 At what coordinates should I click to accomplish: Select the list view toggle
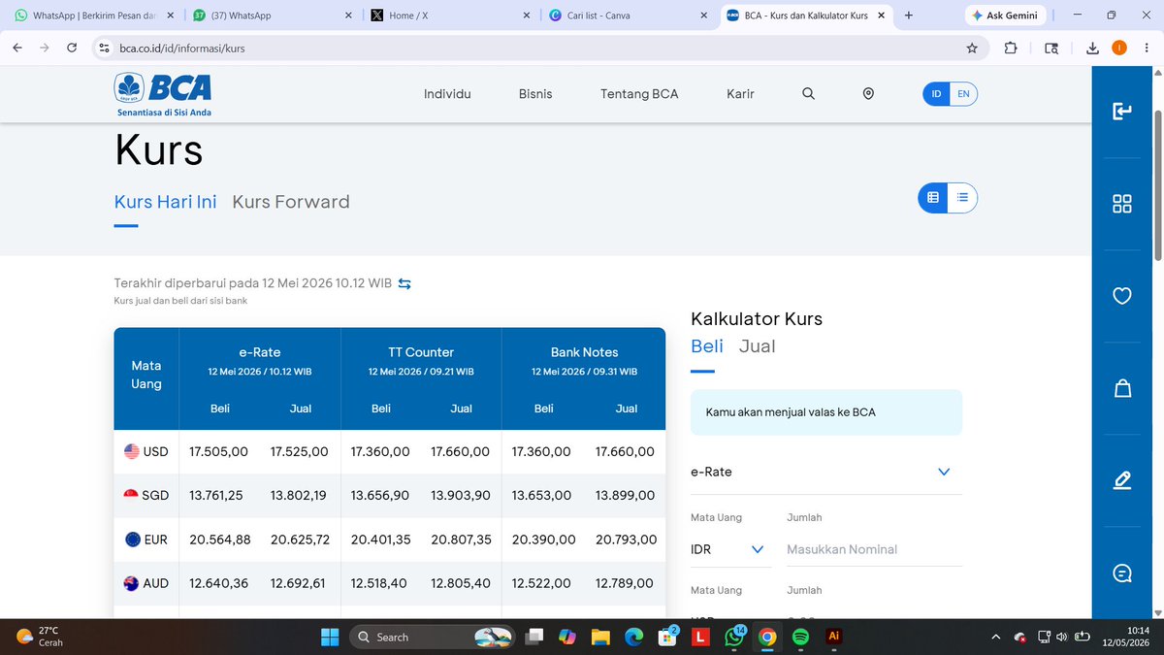[962, 197]
